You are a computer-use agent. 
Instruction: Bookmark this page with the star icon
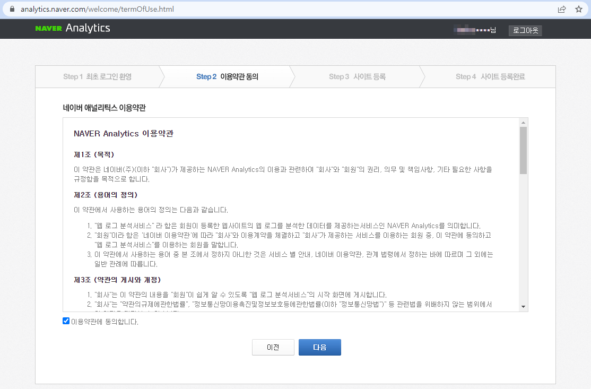(579, 9)
